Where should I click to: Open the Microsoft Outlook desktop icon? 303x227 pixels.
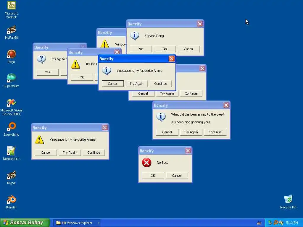pos(11,10)
